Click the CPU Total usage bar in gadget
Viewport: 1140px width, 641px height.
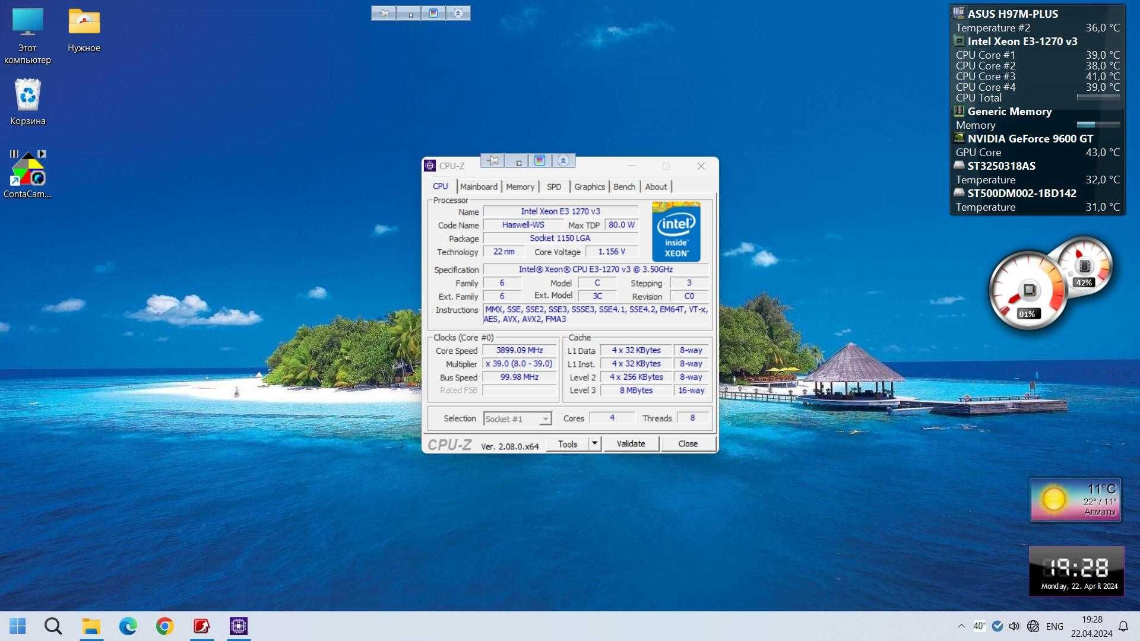(x=1098, y=97)
